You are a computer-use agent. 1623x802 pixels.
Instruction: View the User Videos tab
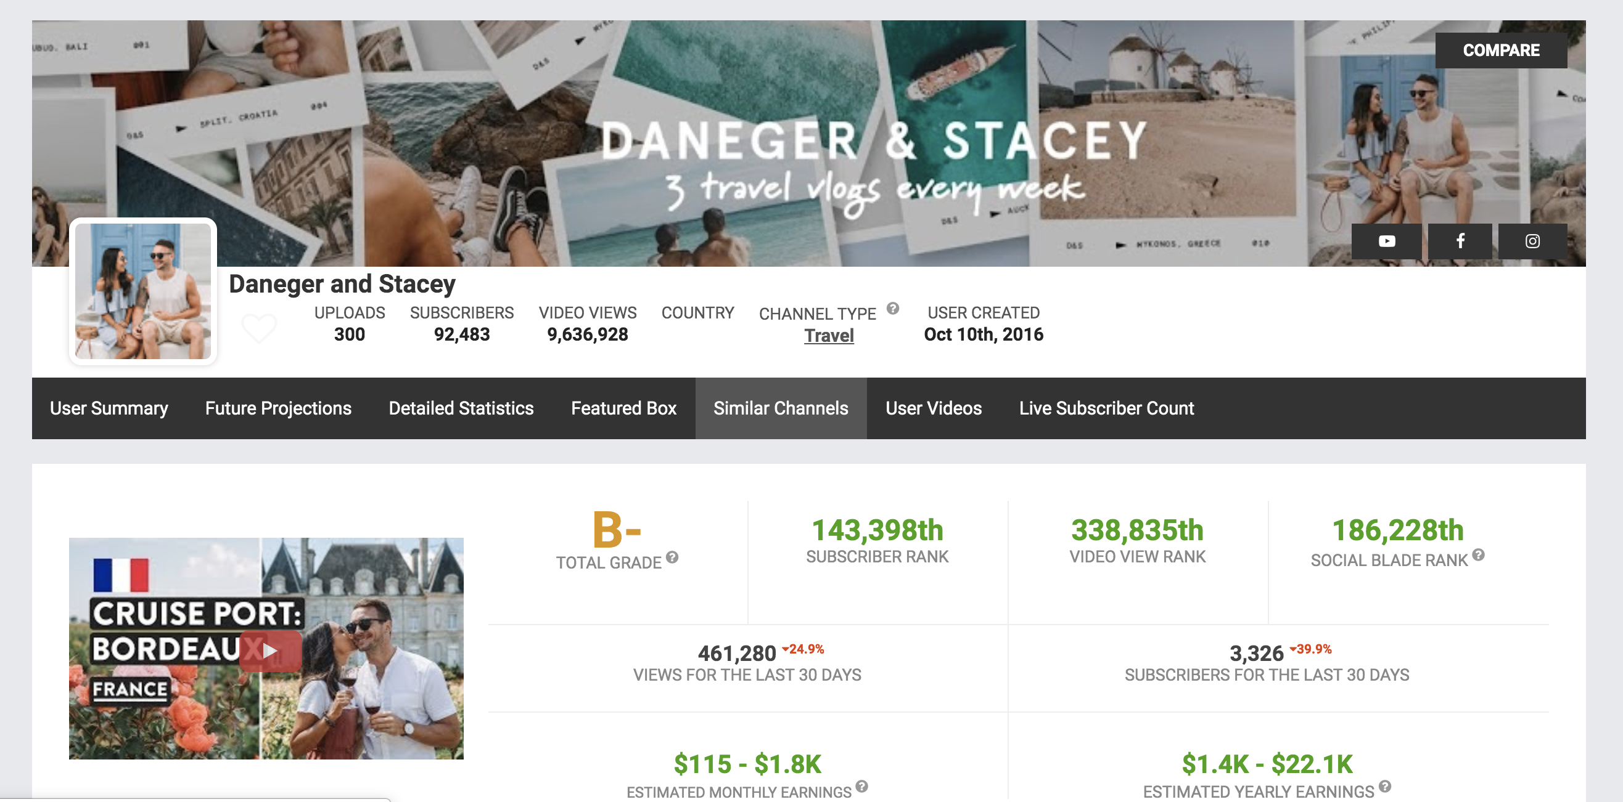(x=933, y=408)
